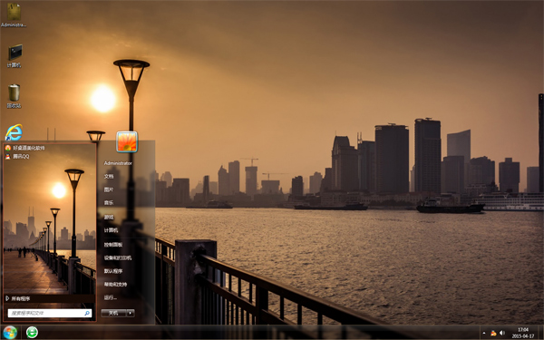Click the start menu search box
Screen dimensions: 544x340
[x=50, y=313]
